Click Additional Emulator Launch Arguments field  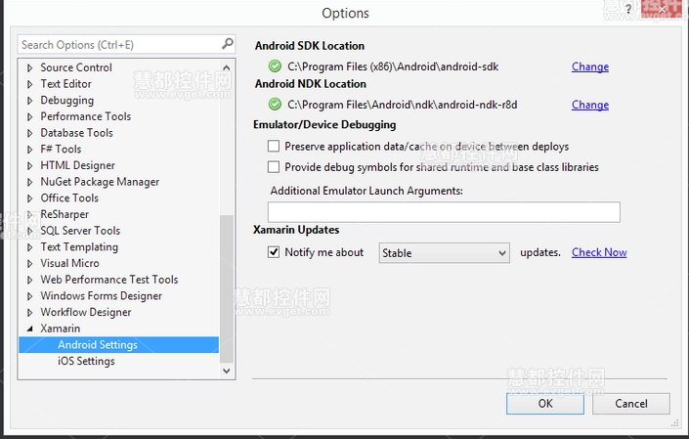pyautogui.click(x=444, y=212)
